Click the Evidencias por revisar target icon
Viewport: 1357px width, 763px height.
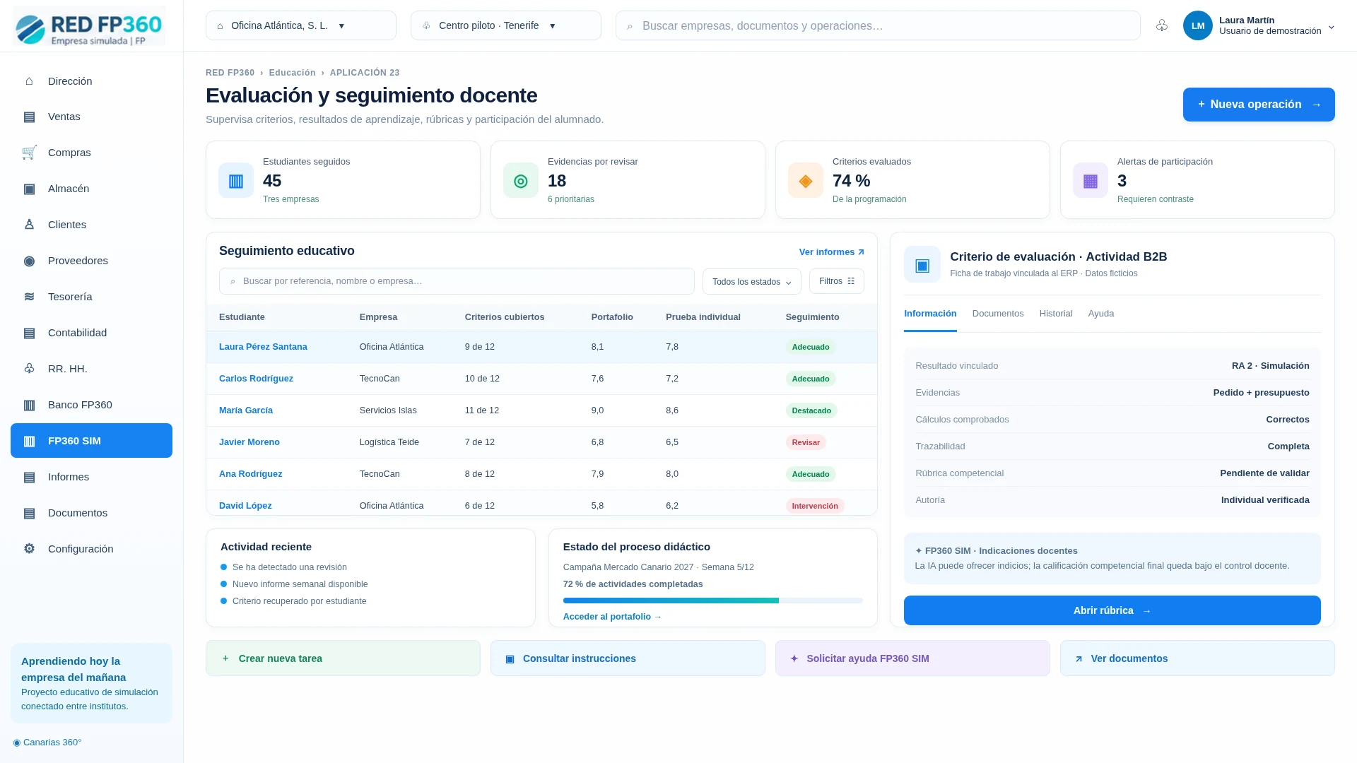pos(521,181)
